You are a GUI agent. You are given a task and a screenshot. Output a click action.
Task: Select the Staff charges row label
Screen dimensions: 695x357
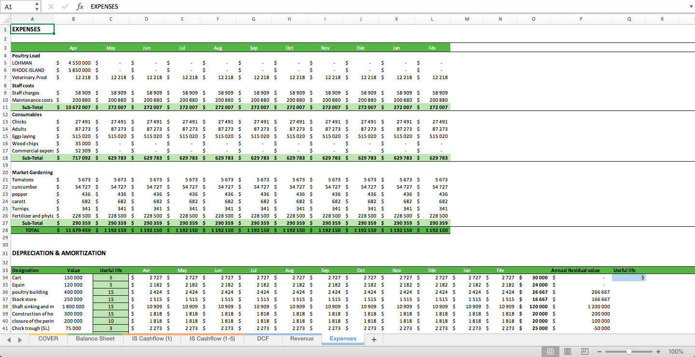click(32, 93)
